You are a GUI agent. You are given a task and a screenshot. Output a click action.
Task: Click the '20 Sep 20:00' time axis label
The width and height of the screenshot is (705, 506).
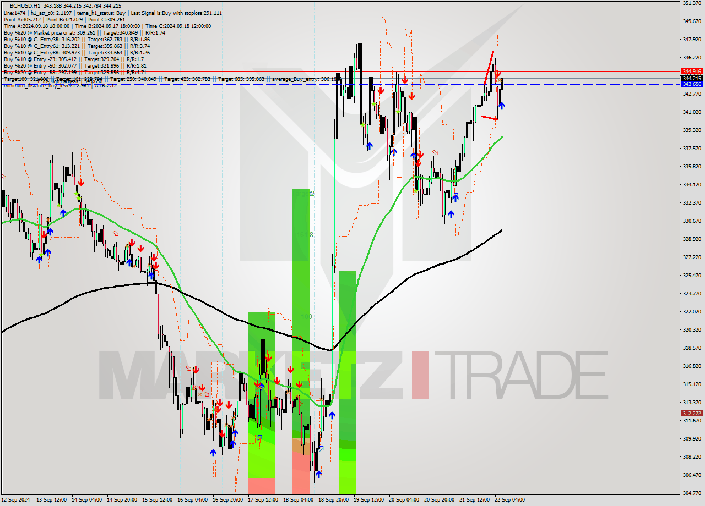click(x=439, y=500)
